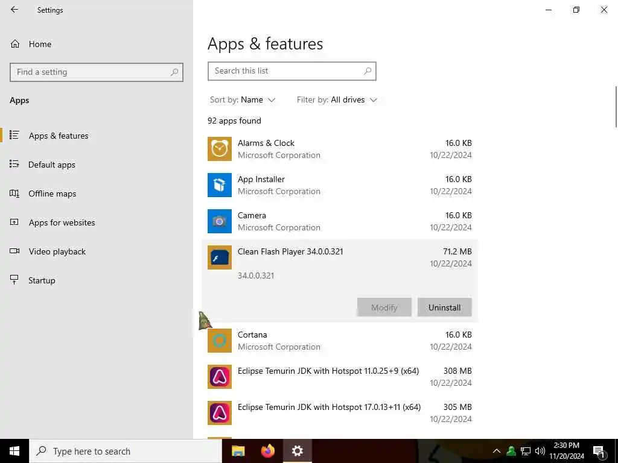
Task: Click the back arrow in Settings
Action: click(14, 10)
